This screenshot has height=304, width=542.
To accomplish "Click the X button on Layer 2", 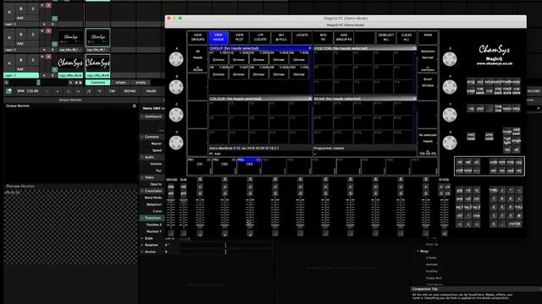I will tap(9, 37).
